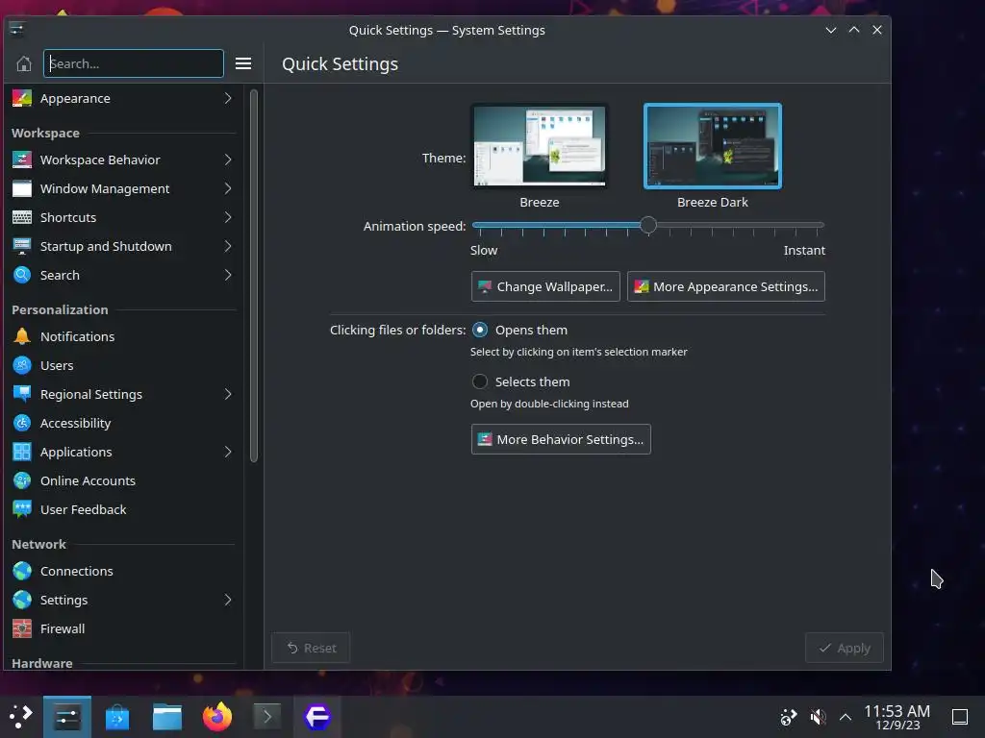Expand Network Settings chevron
Viewport: 985px width, 738px height.
click(x=228, y=601)
